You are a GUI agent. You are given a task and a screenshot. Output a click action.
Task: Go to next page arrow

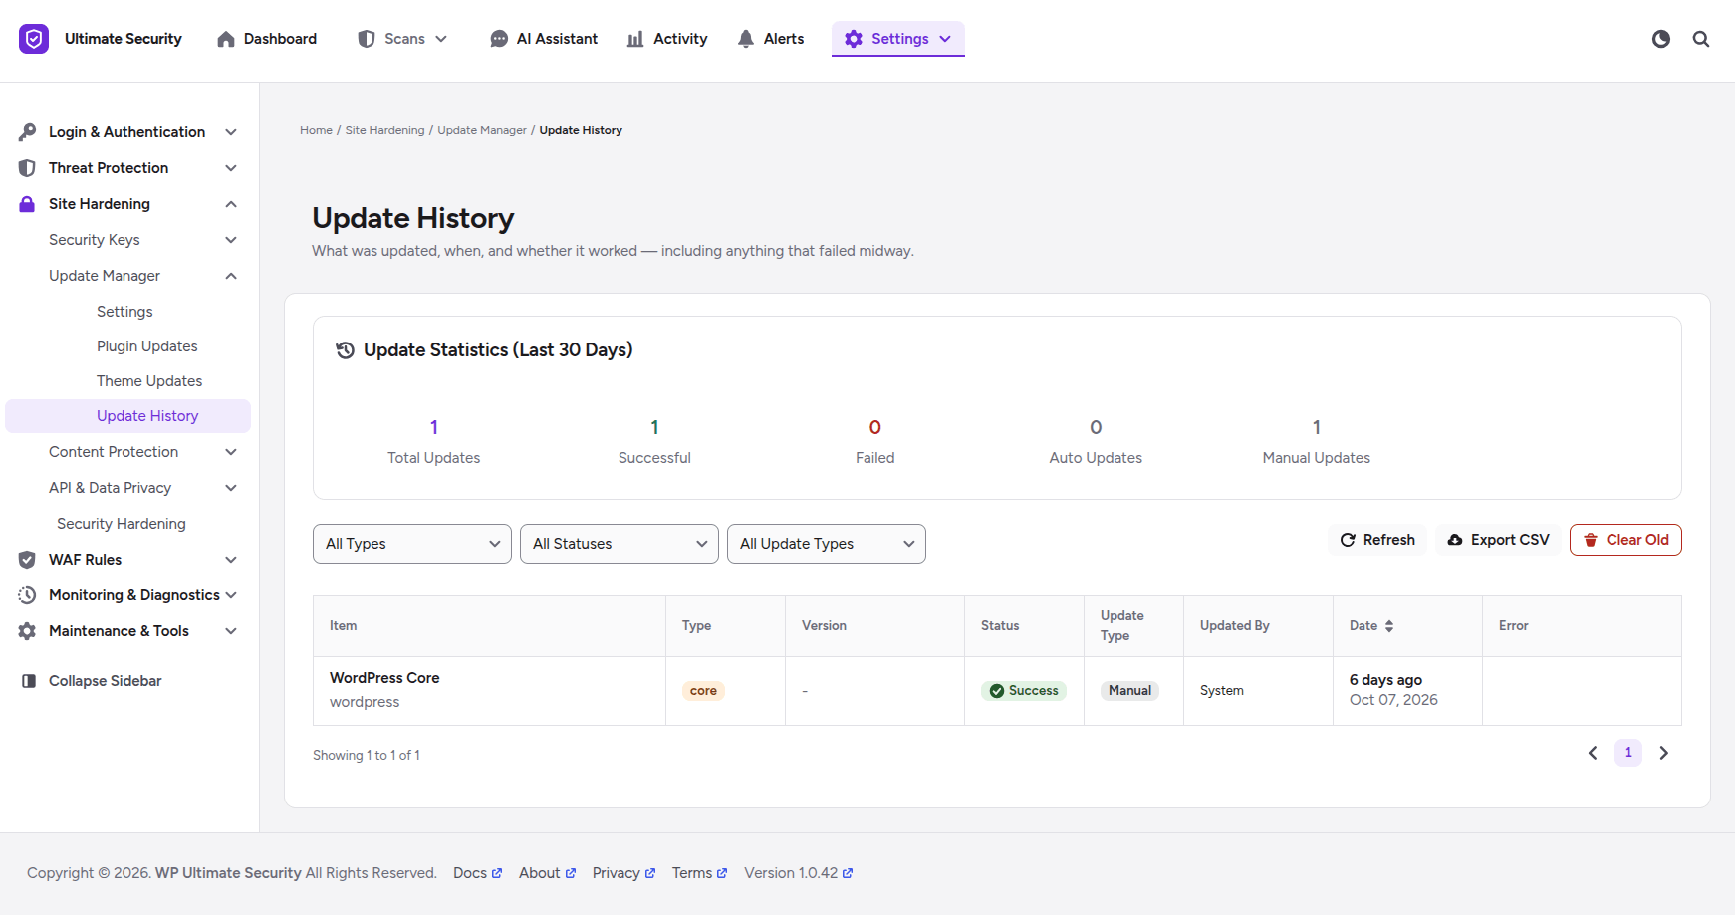coord(1663,753)
